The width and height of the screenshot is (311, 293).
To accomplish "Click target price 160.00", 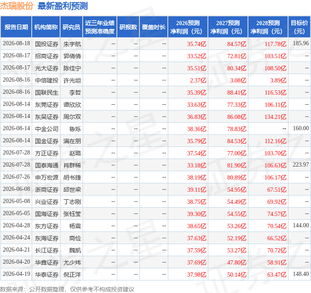I will coord(301,129).
